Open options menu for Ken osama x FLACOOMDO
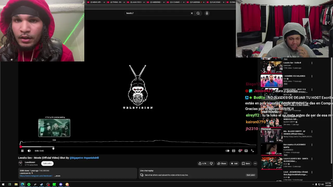This screenshot has height=187, width=333. [312, 145]
